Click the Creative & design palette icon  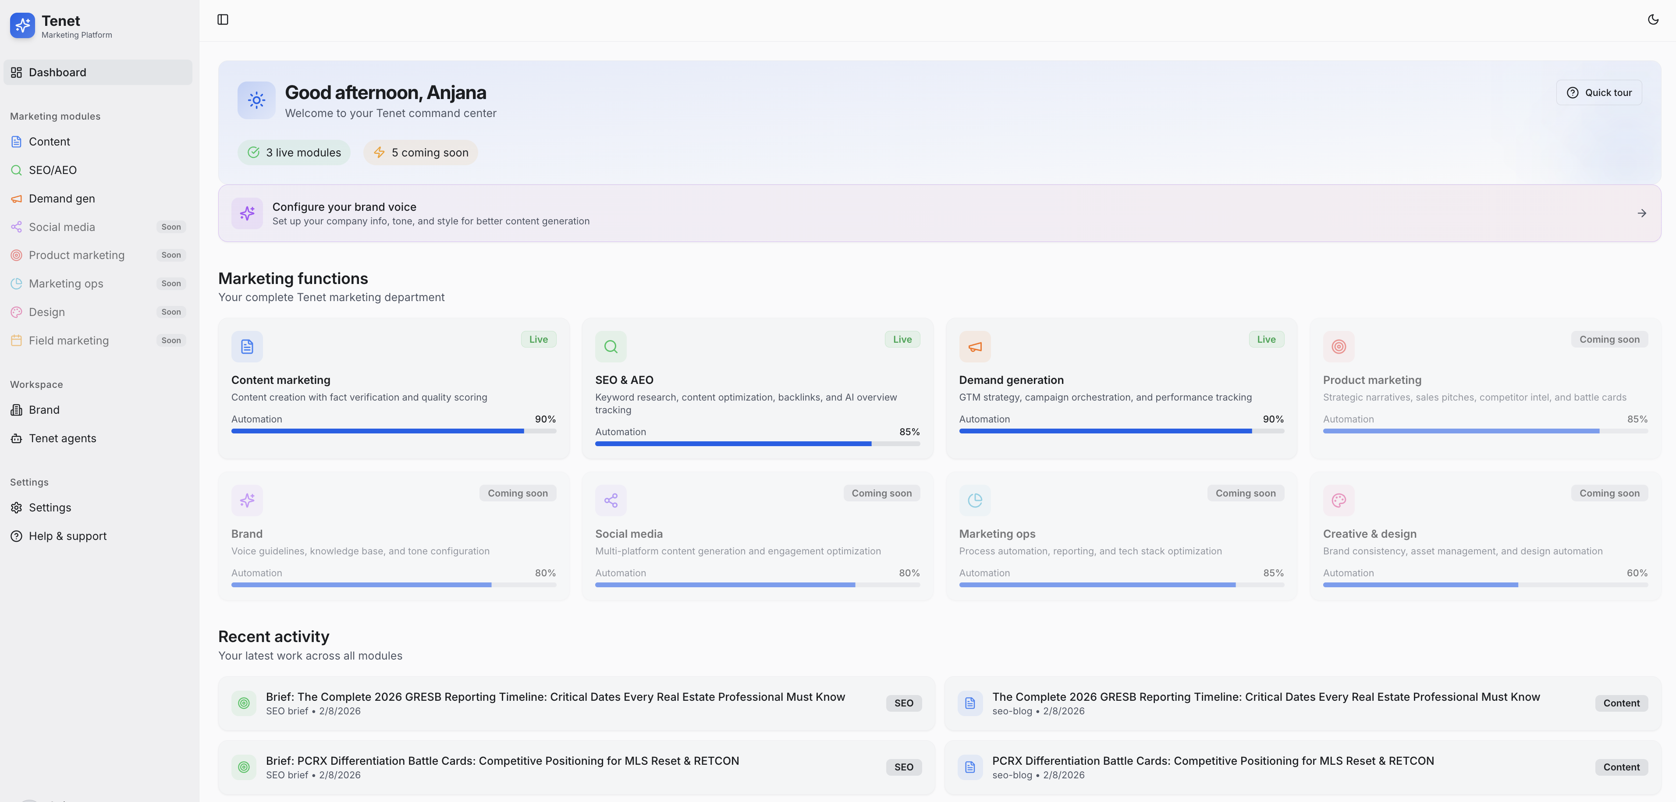tap(1339, 500)
